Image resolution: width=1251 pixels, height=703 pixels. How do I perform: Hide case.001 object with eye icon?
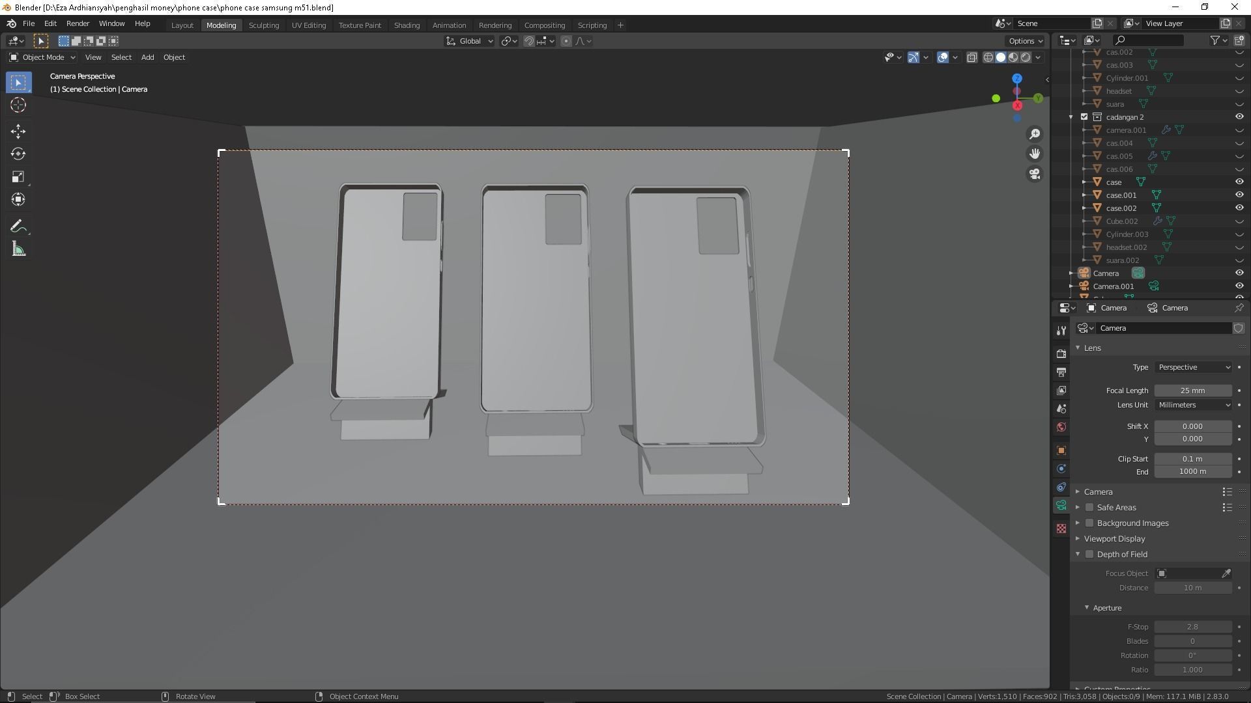point(1239,195)
